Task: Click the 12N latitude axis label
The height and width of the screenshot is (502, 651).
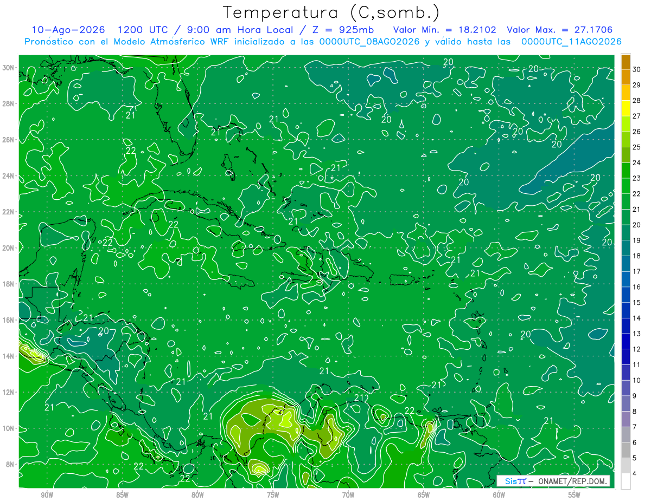Action: (x=9, y=392)
